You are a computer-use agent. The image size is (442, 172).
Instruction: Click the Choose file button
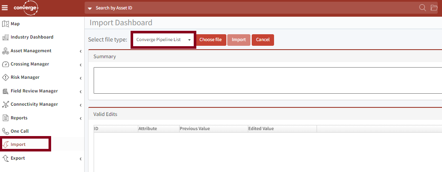pos(210,40)
